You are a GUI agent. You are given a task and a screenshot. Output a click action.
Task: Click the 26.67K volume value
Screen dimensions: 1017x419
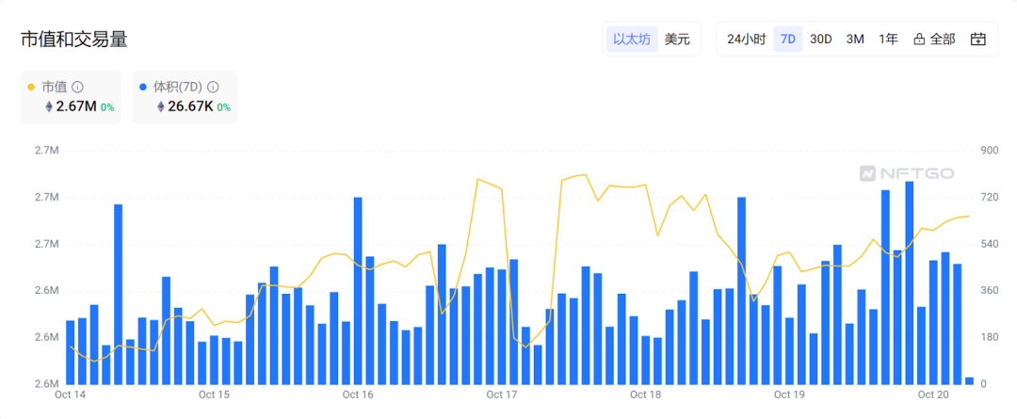point(190,107)
